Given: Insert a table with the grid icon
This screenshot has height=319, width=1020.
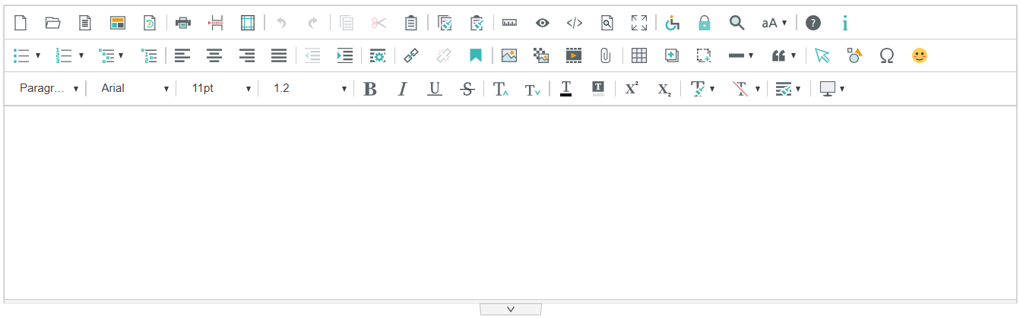Looking at the screenshot, I should [x=639, y=55].
